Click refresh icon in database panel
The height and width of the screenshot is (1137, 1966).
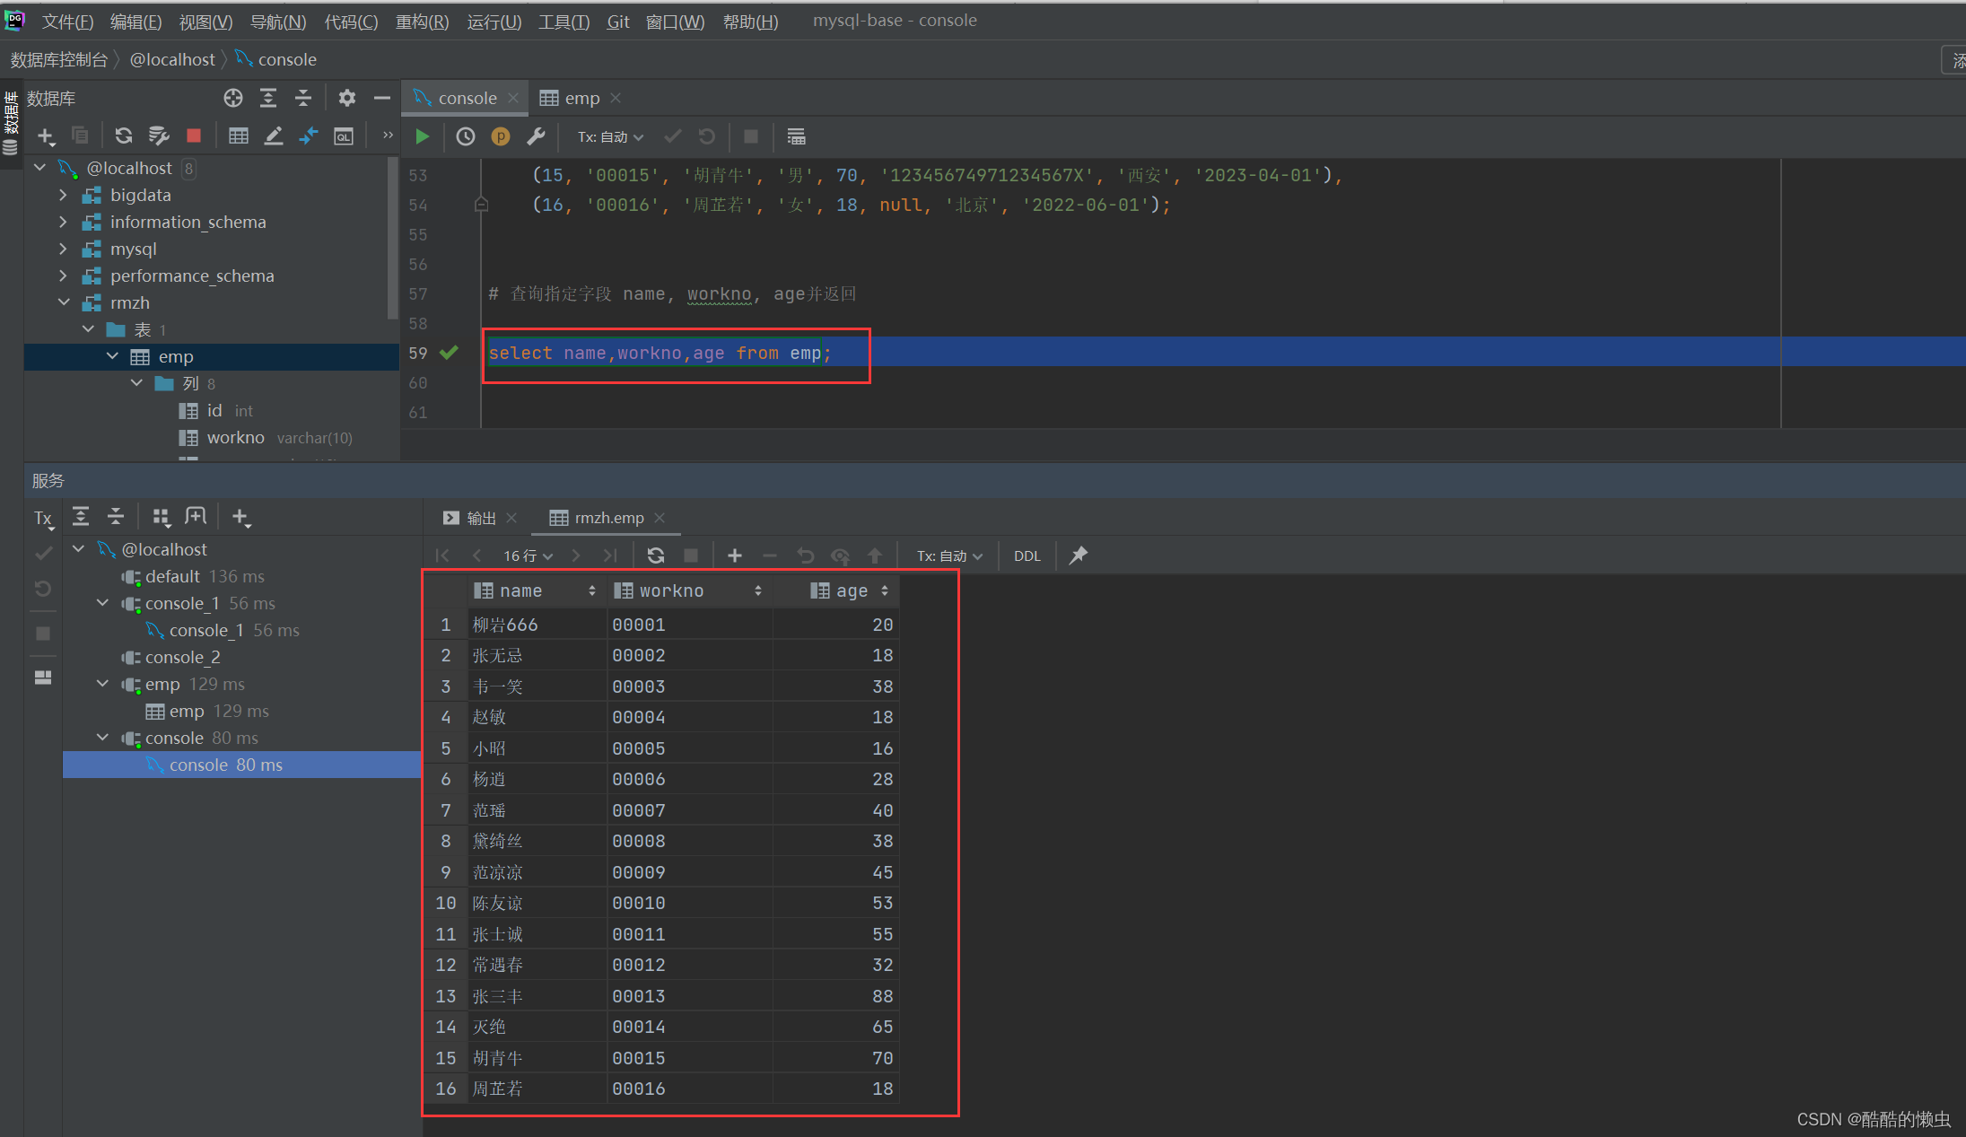(x=124, y=136)
